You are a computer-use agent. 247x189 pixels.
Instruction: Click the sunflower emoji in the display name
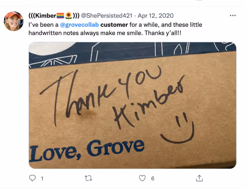coord(69,16)
